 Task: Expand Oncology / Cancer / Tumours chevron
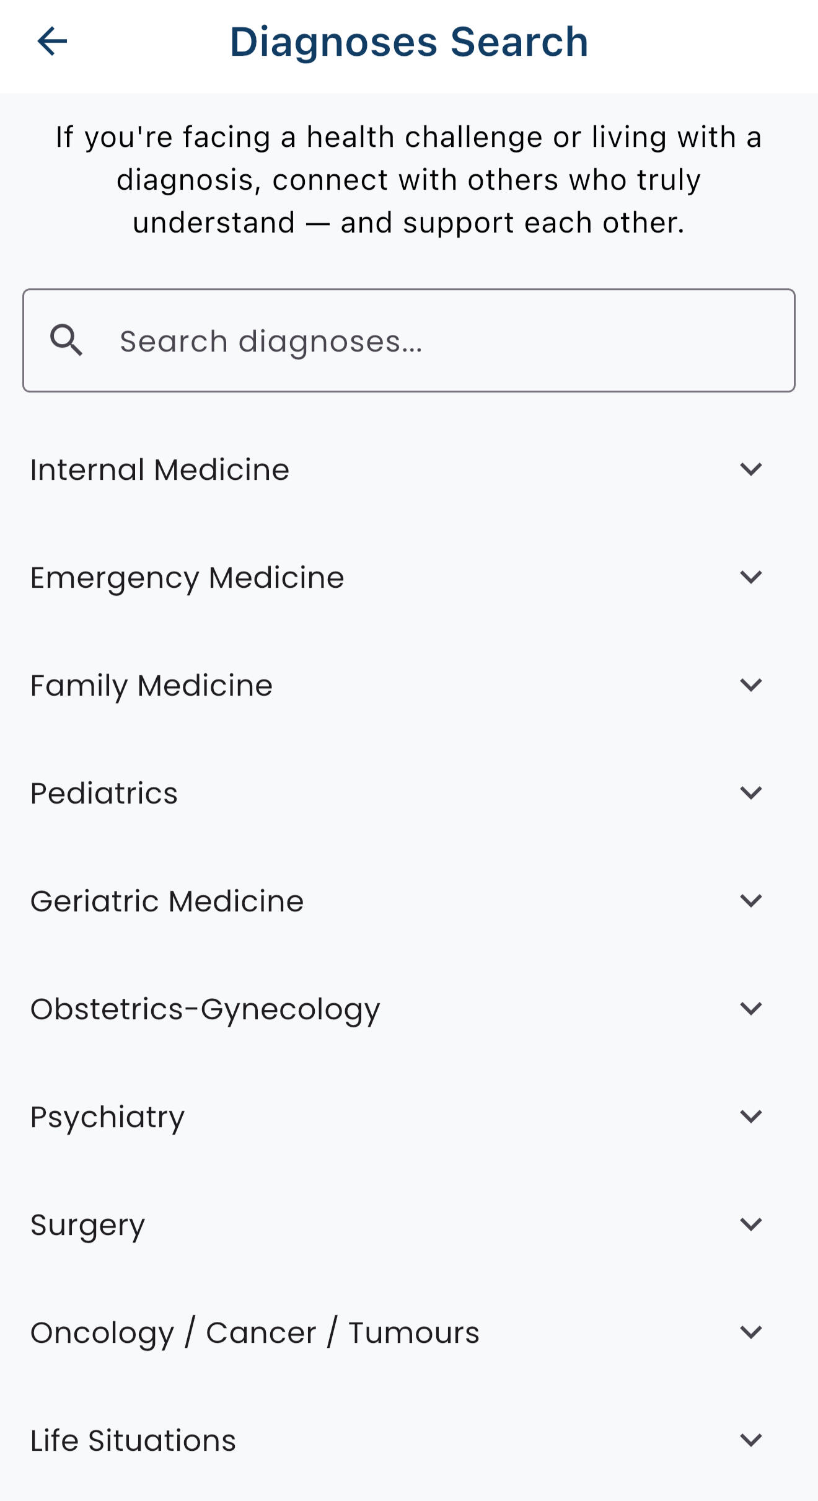[x=750, y=1332]
